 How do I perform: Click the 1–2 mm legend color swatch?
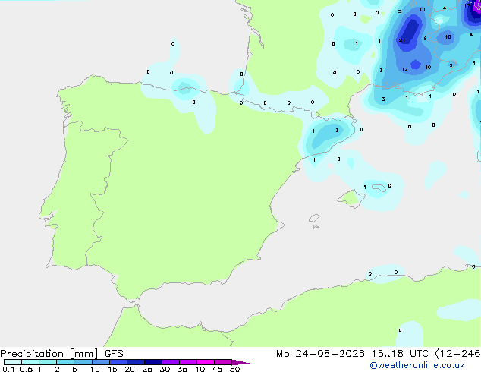point(48,362)
